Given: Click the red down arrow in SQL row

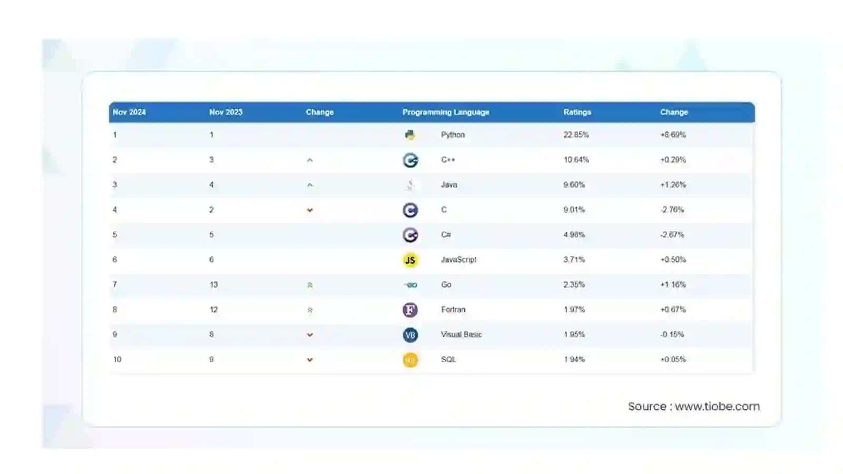Looking at the screenshot, I should [310, 360].
